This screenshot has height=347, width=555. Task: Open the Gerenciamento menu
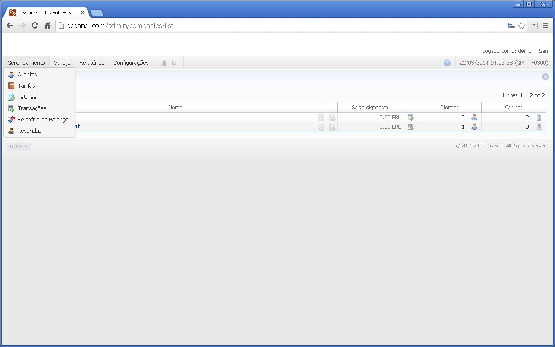[x=26, y=63]
